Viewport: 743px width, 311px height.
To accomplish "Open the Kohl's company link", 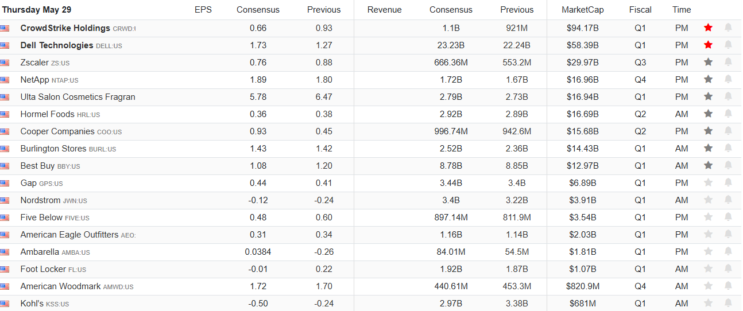I will click(32, 304).
